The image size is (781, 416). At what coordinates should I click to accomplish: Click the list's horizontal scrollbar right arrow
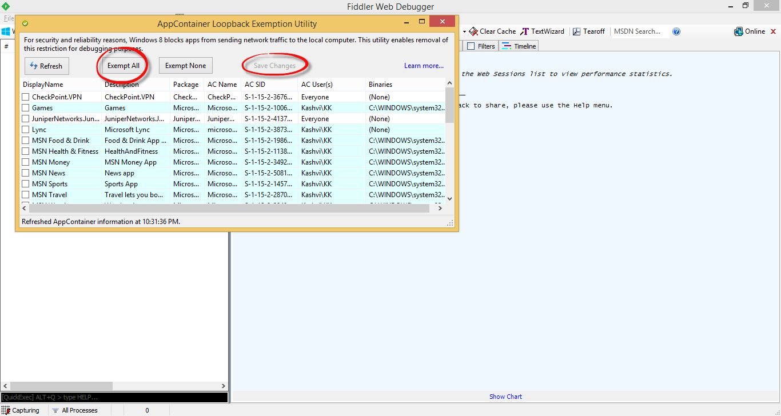(x=440, y=209)
